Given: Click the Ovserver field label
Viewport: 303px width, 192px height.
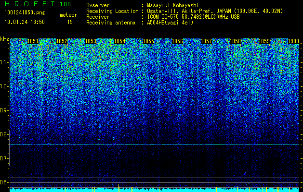Looking at the screenshot, I should tap(98, 5).
